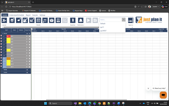Click the gear icon in the Job 1 row

click(x=29, y=47)
